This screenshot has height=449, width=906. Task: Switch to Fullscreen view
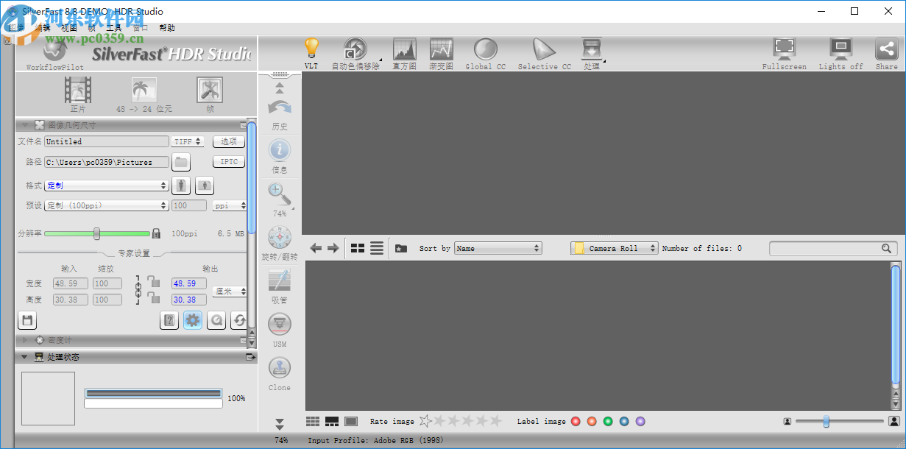(785, 49)
